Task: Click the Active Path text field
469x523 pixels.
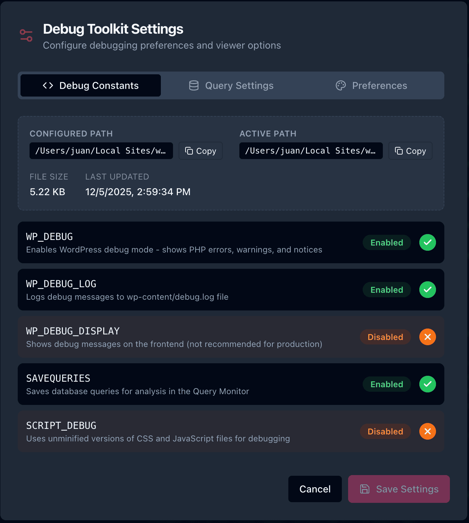Action: (311, 151)
